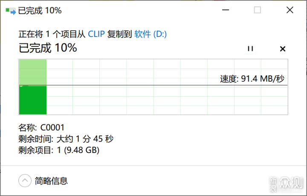Click the 已完成 10% heading text
The image size is (307, 196).
coord(48,48)
